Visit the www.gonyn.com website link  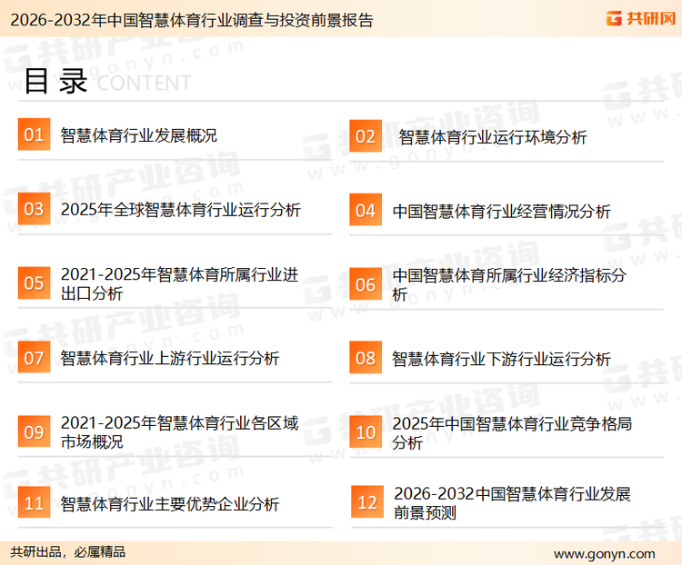pyautogui.click(x=604, y=553)
